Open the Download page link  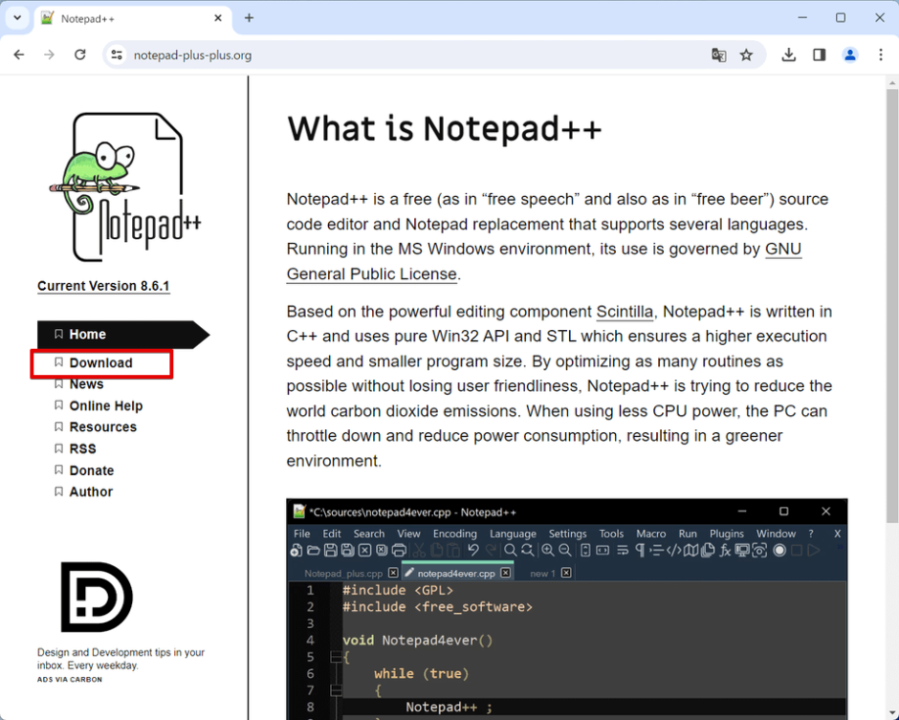tap(101, 363)
